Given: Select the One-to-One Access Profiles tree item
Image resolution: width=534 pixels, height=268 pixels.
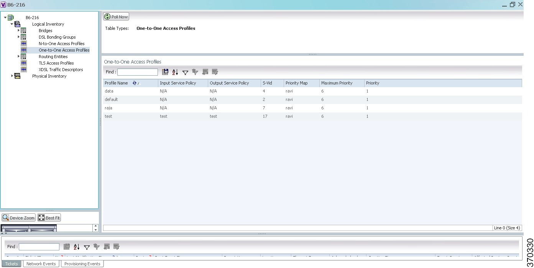Looking at the screenshot, I should coord(64,50).
